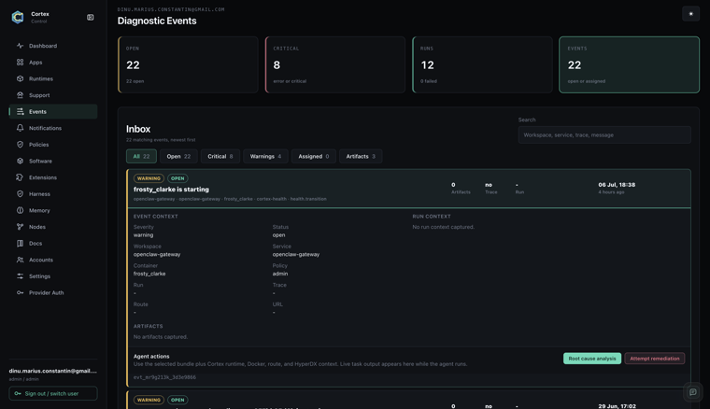Viewport: 710px width, 409px height.
Task: Click the Attempt remediation button
Action: tap(654, 359)
